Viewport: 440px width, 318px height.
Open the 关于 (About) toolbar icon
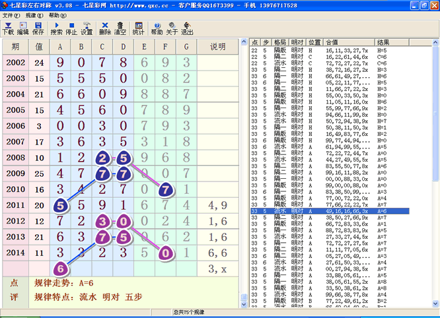(172, 28)
